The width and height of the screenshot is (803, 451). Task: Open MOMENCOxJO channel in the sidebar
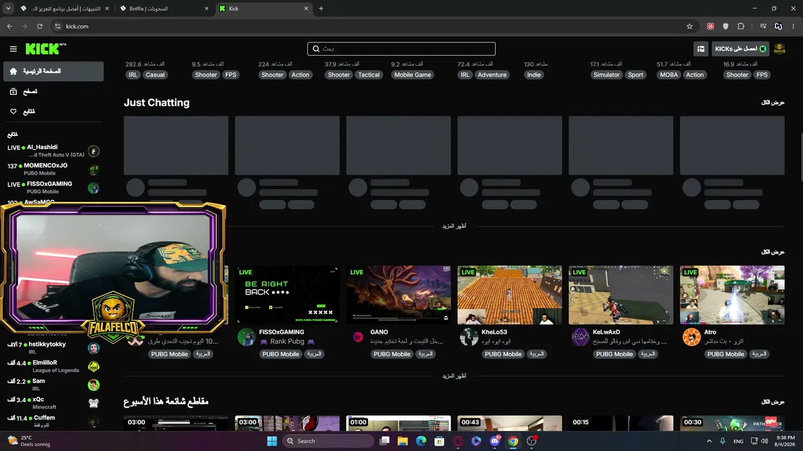53,169
